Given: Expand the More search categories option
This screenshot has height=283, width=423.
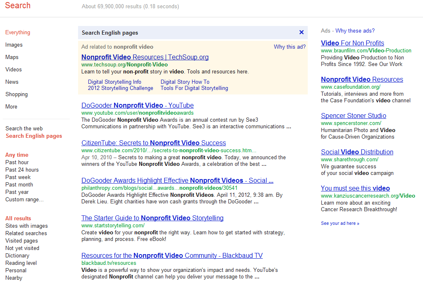Looking at the screenshot, I should pos(11,106).
